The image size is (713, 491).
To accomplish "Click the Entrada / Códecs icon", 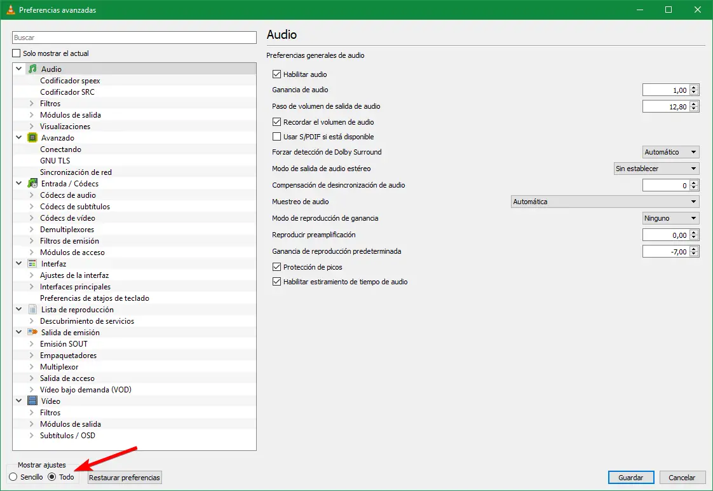I will [x=32, y=183].
